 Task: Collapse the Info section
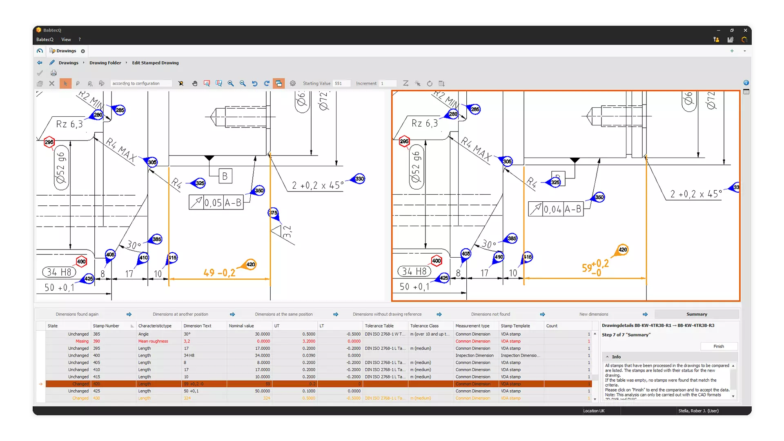[x=607, y=357]
